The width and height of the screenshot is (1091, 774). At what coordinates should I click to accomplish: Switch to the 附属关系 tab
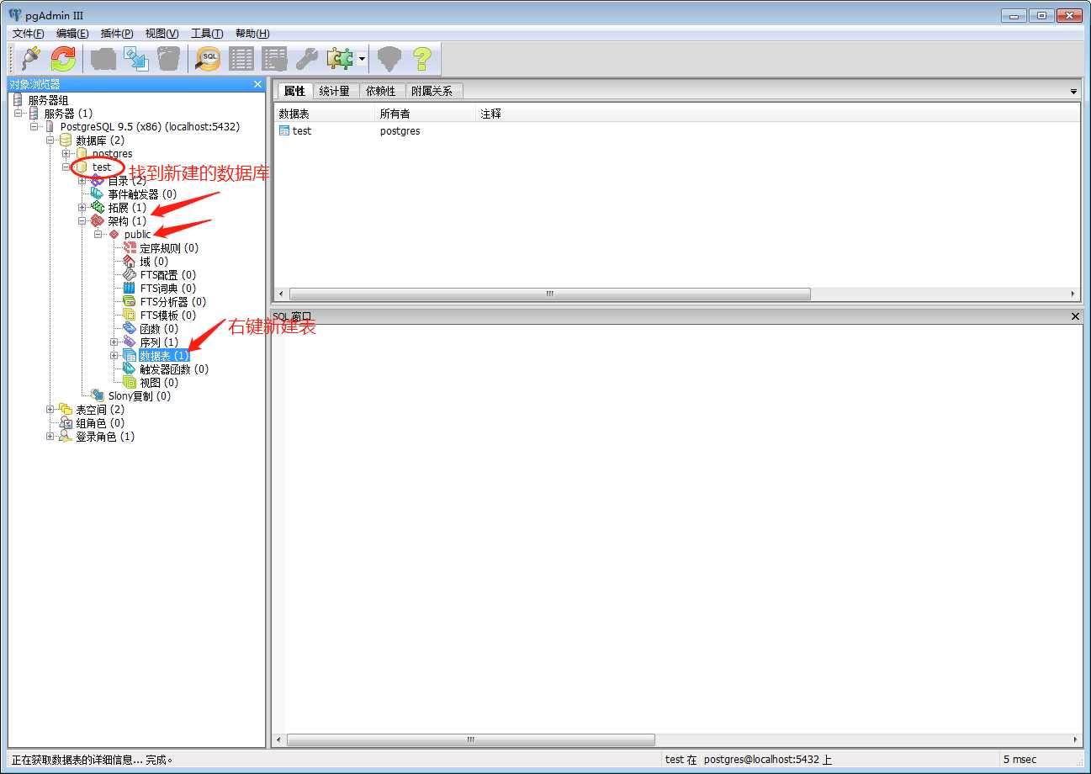point(432,91)
